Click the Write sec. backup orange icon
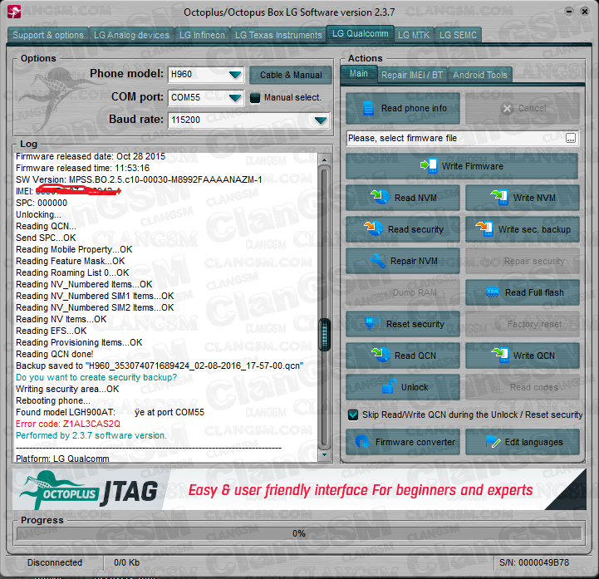 pos(484,228)
